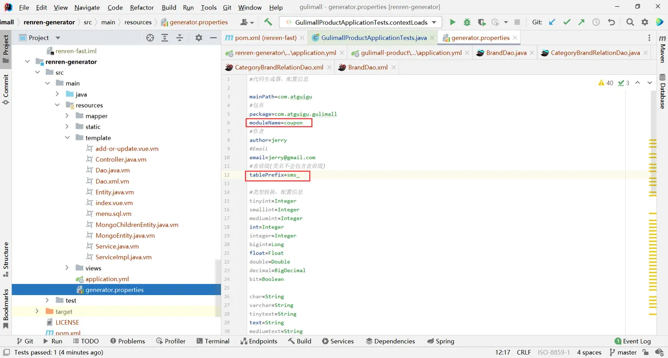The image size is (668, 358).
Task: Click the user account icon in toolbar
Action: point(247,22)
